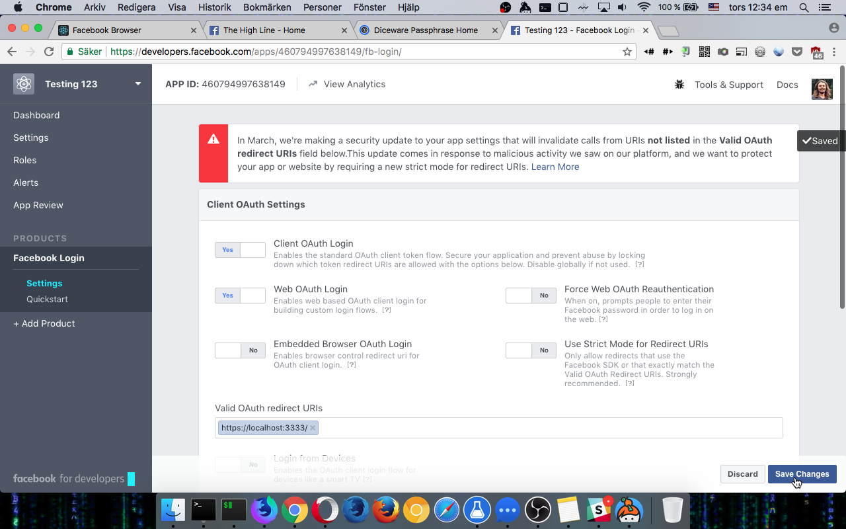Toggle Login from Devices switch
This screenshot has height=529, width=846.
pyautogui.click(x=240, y=465)
